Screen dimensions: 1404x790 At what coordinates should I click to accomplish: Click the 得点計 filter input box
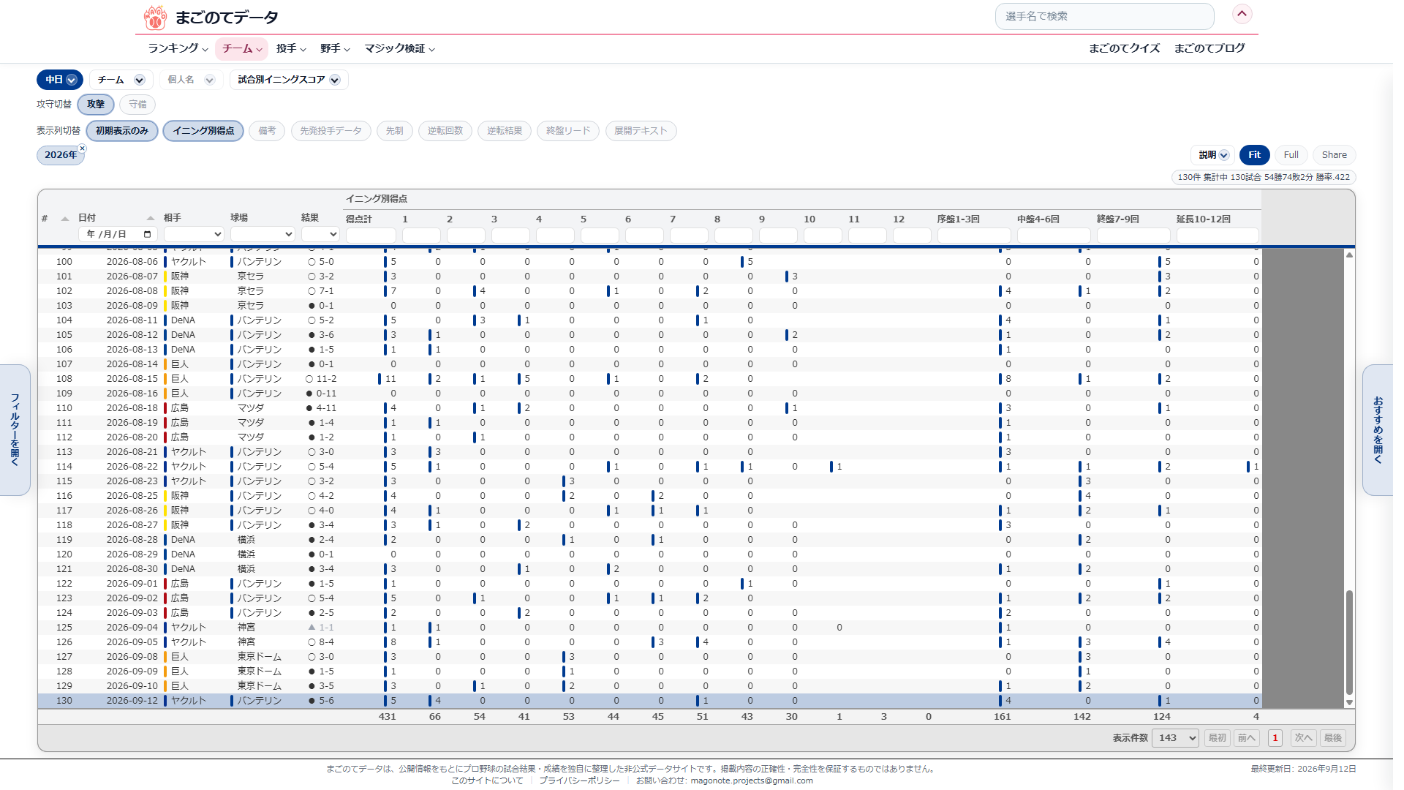(371, 236)
